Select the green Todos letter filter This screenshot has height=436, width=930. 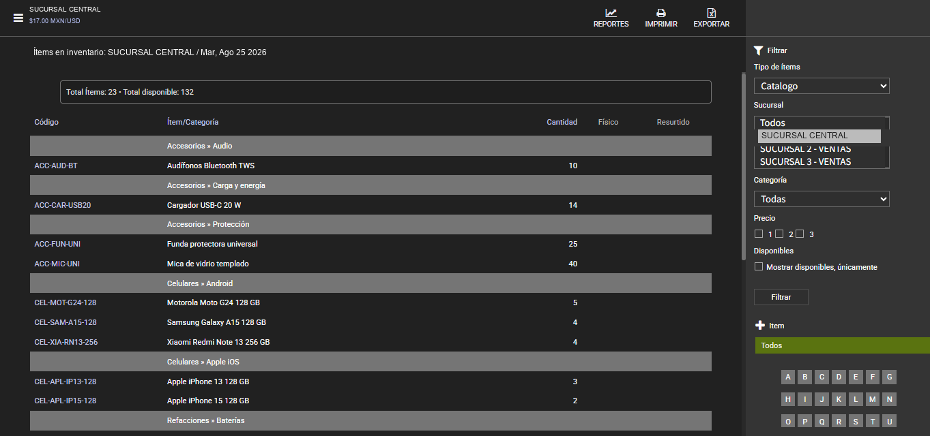(x=843, y=345)
